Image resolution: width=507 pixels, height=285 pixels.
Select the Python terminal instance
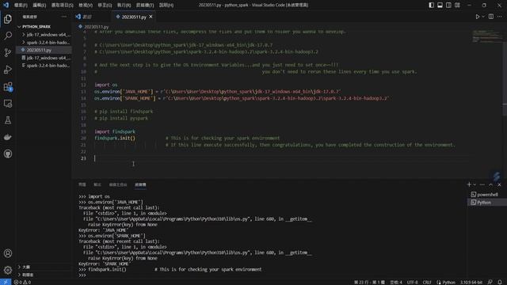coord(487,203)
